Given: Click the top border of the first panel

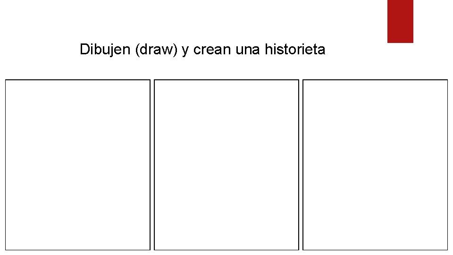Looking at the screenshot, I should (x=78, y=80).
